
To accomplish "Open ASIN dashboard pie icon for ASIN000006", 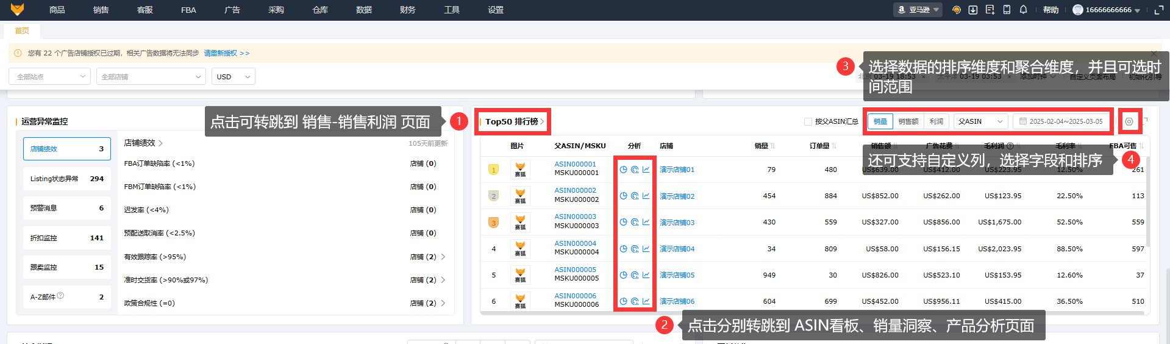I will click(x=623, y=301).
